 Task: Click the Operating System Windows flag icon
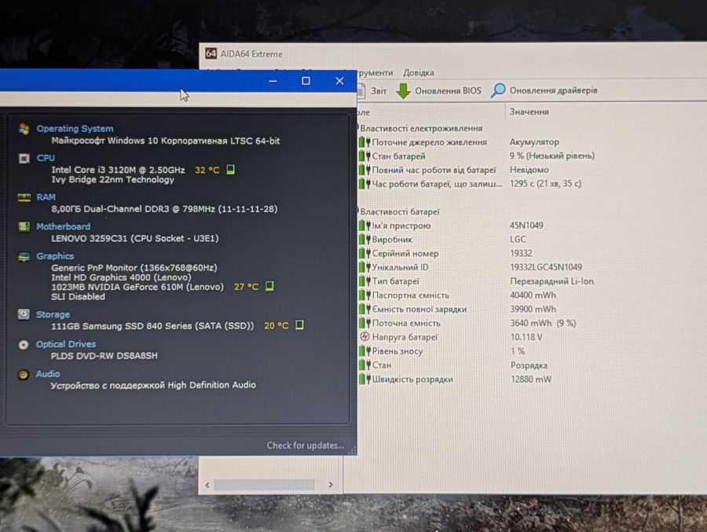24,129
